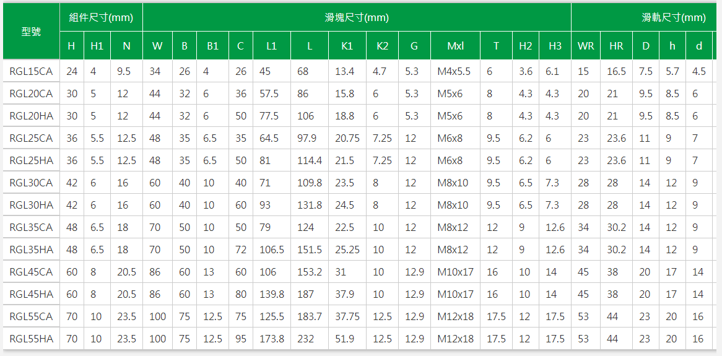Select the M4x5.5 cell in RGL15CA row

454,71
